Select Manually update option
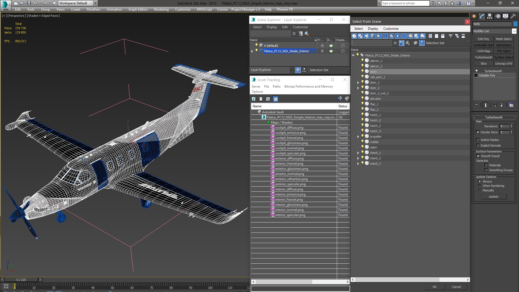Viewport: 519px width, 292px height. pos(480,190)
